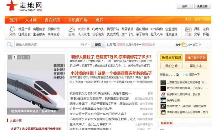Switch carousel to slide 3
Image resolution: width=216 pixels, height=130 pixels.
coord(19,57)
